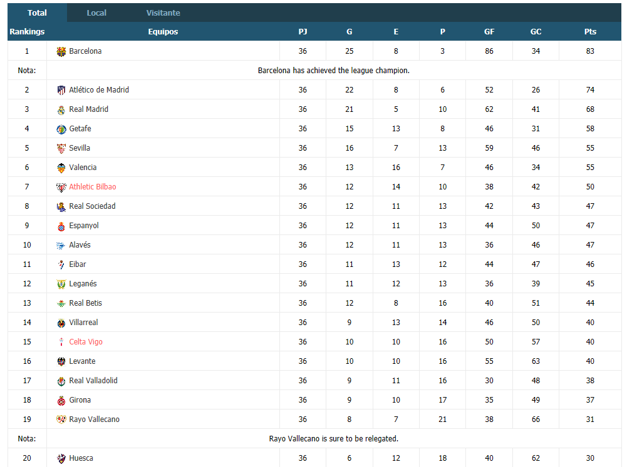Click Atlético de Madrid's 74 points cell
This screenshot has width=627, height=467.
point(590,90)
